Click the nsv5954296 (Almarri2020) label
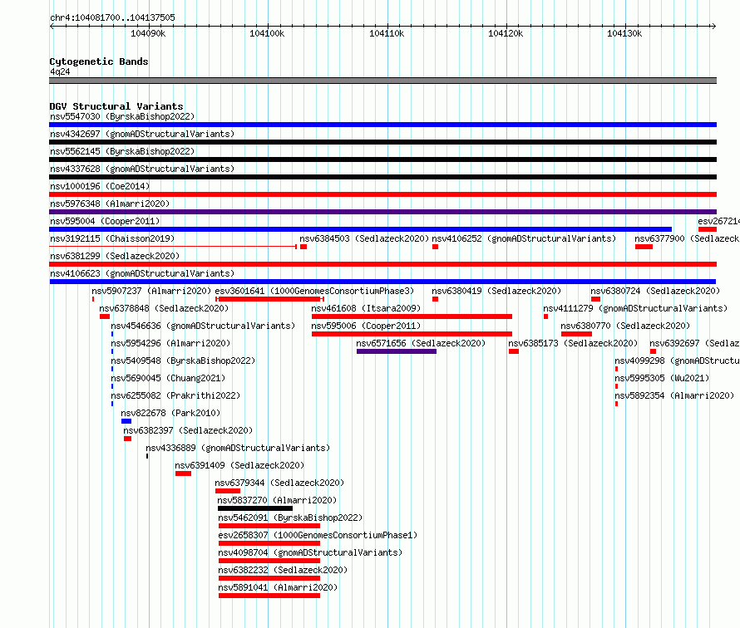 click(170, 343)
